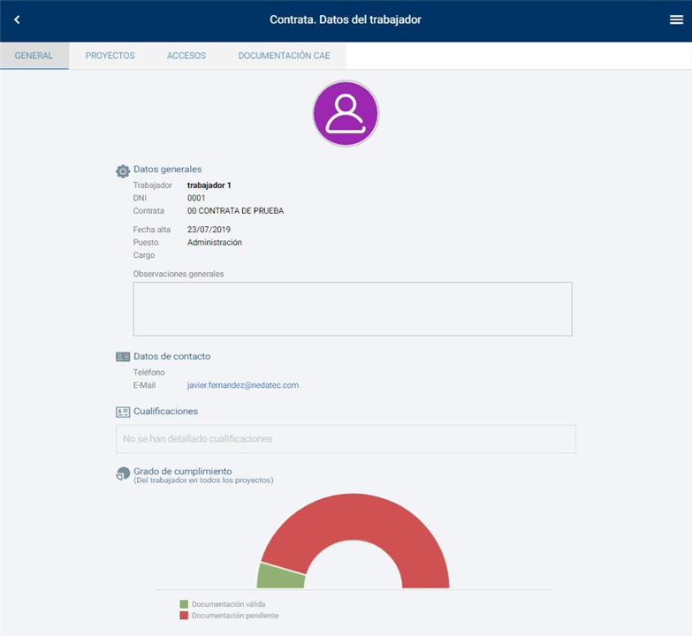
Task: Click the Datos generales gear icon
Action: (x=123, y=170)
